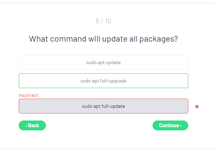Select the green-bordered correct answer option
Screen dimensions: 214x154
click(103, 81)
